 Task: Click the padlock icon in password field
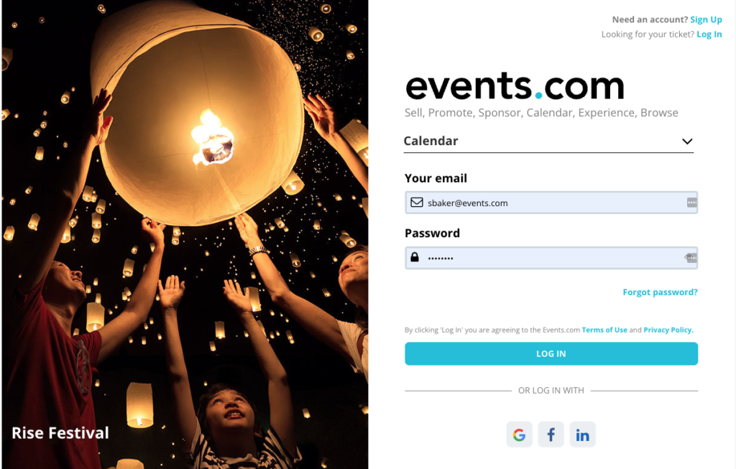415,257
